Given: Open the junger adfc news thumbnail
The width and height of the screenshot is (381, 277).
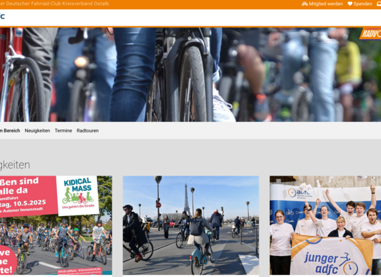Looking at the screenshot, I should [325, 225].
